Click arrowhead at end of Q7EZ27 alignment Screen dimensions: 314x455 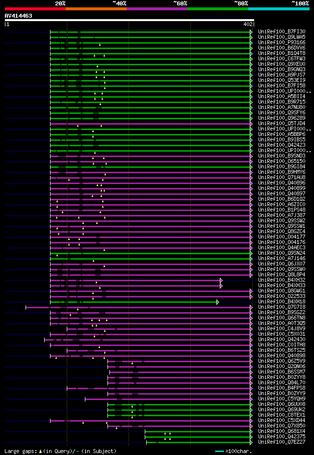251,442
